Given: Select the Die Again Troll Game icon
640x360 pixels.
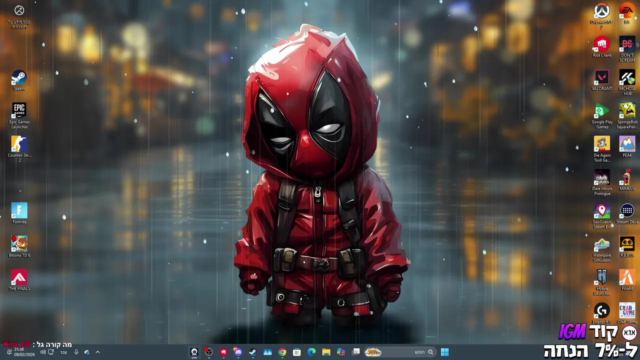Looking at the screenshot, I should tap(601, 149).
